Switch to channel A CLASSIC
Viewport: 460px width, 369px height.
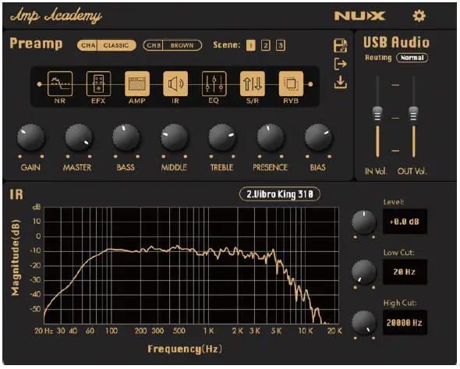point(107,45)
